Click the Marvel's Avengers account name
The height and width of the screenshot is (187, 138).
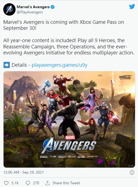[x=33, y=7]
